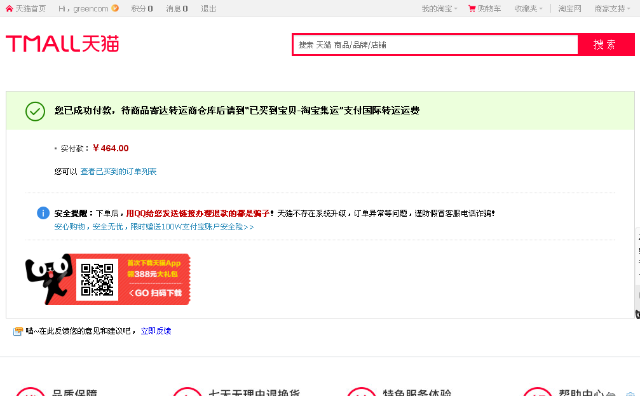
Task: Open 安心购物 Alipay account insurance link
Action: point(154,226)
